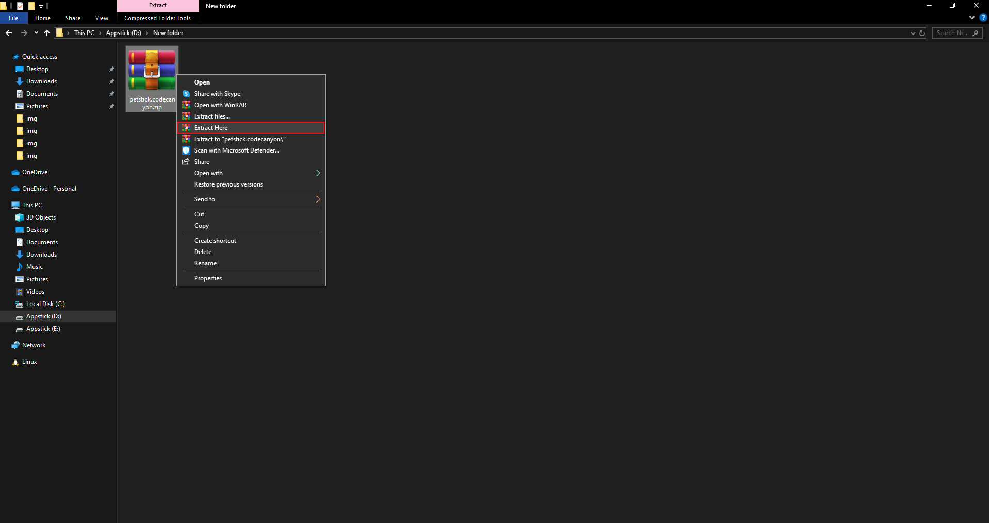Open the File menu button
Viewport: 989px width, 523px height.
(x=13, y=18)
